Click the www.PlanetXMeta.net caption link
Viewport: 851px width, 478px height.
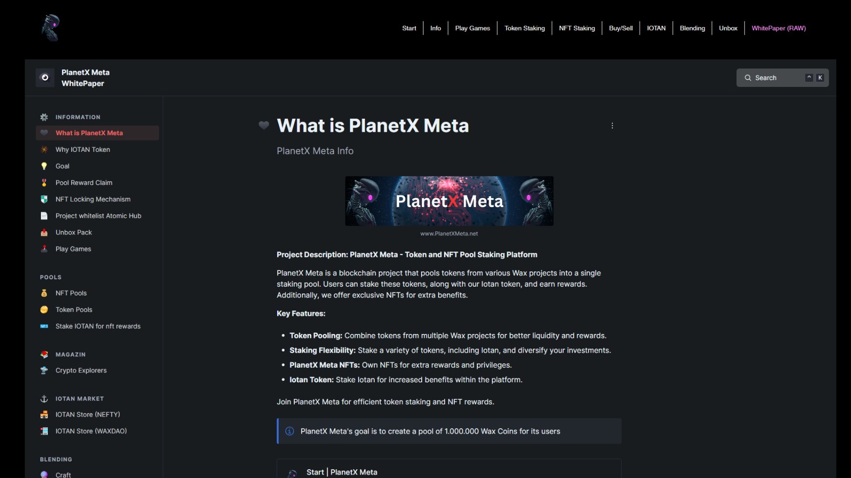click(x=449, y=233)
